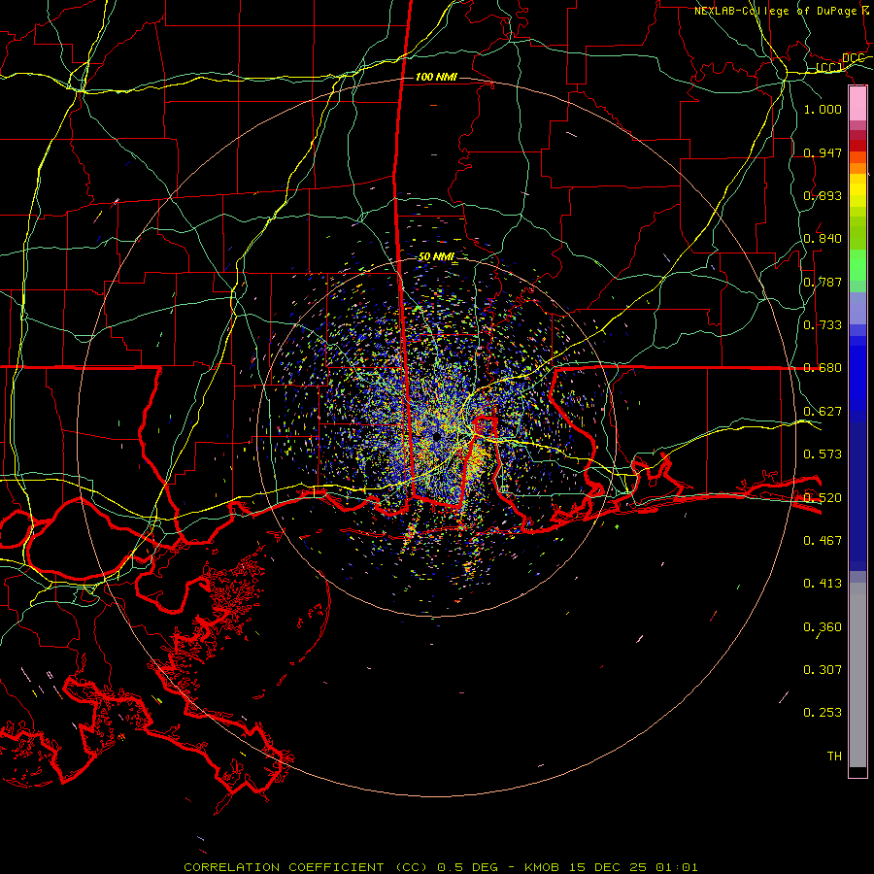Select the 1.000 legend value

point(823,109)
